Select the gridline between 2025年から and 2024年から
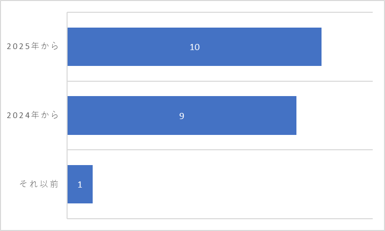 (220, 81)
